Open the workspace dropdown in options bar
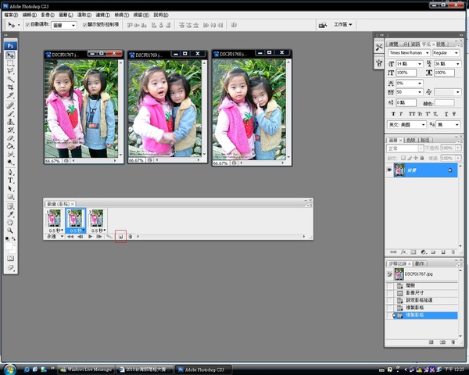 343,24
